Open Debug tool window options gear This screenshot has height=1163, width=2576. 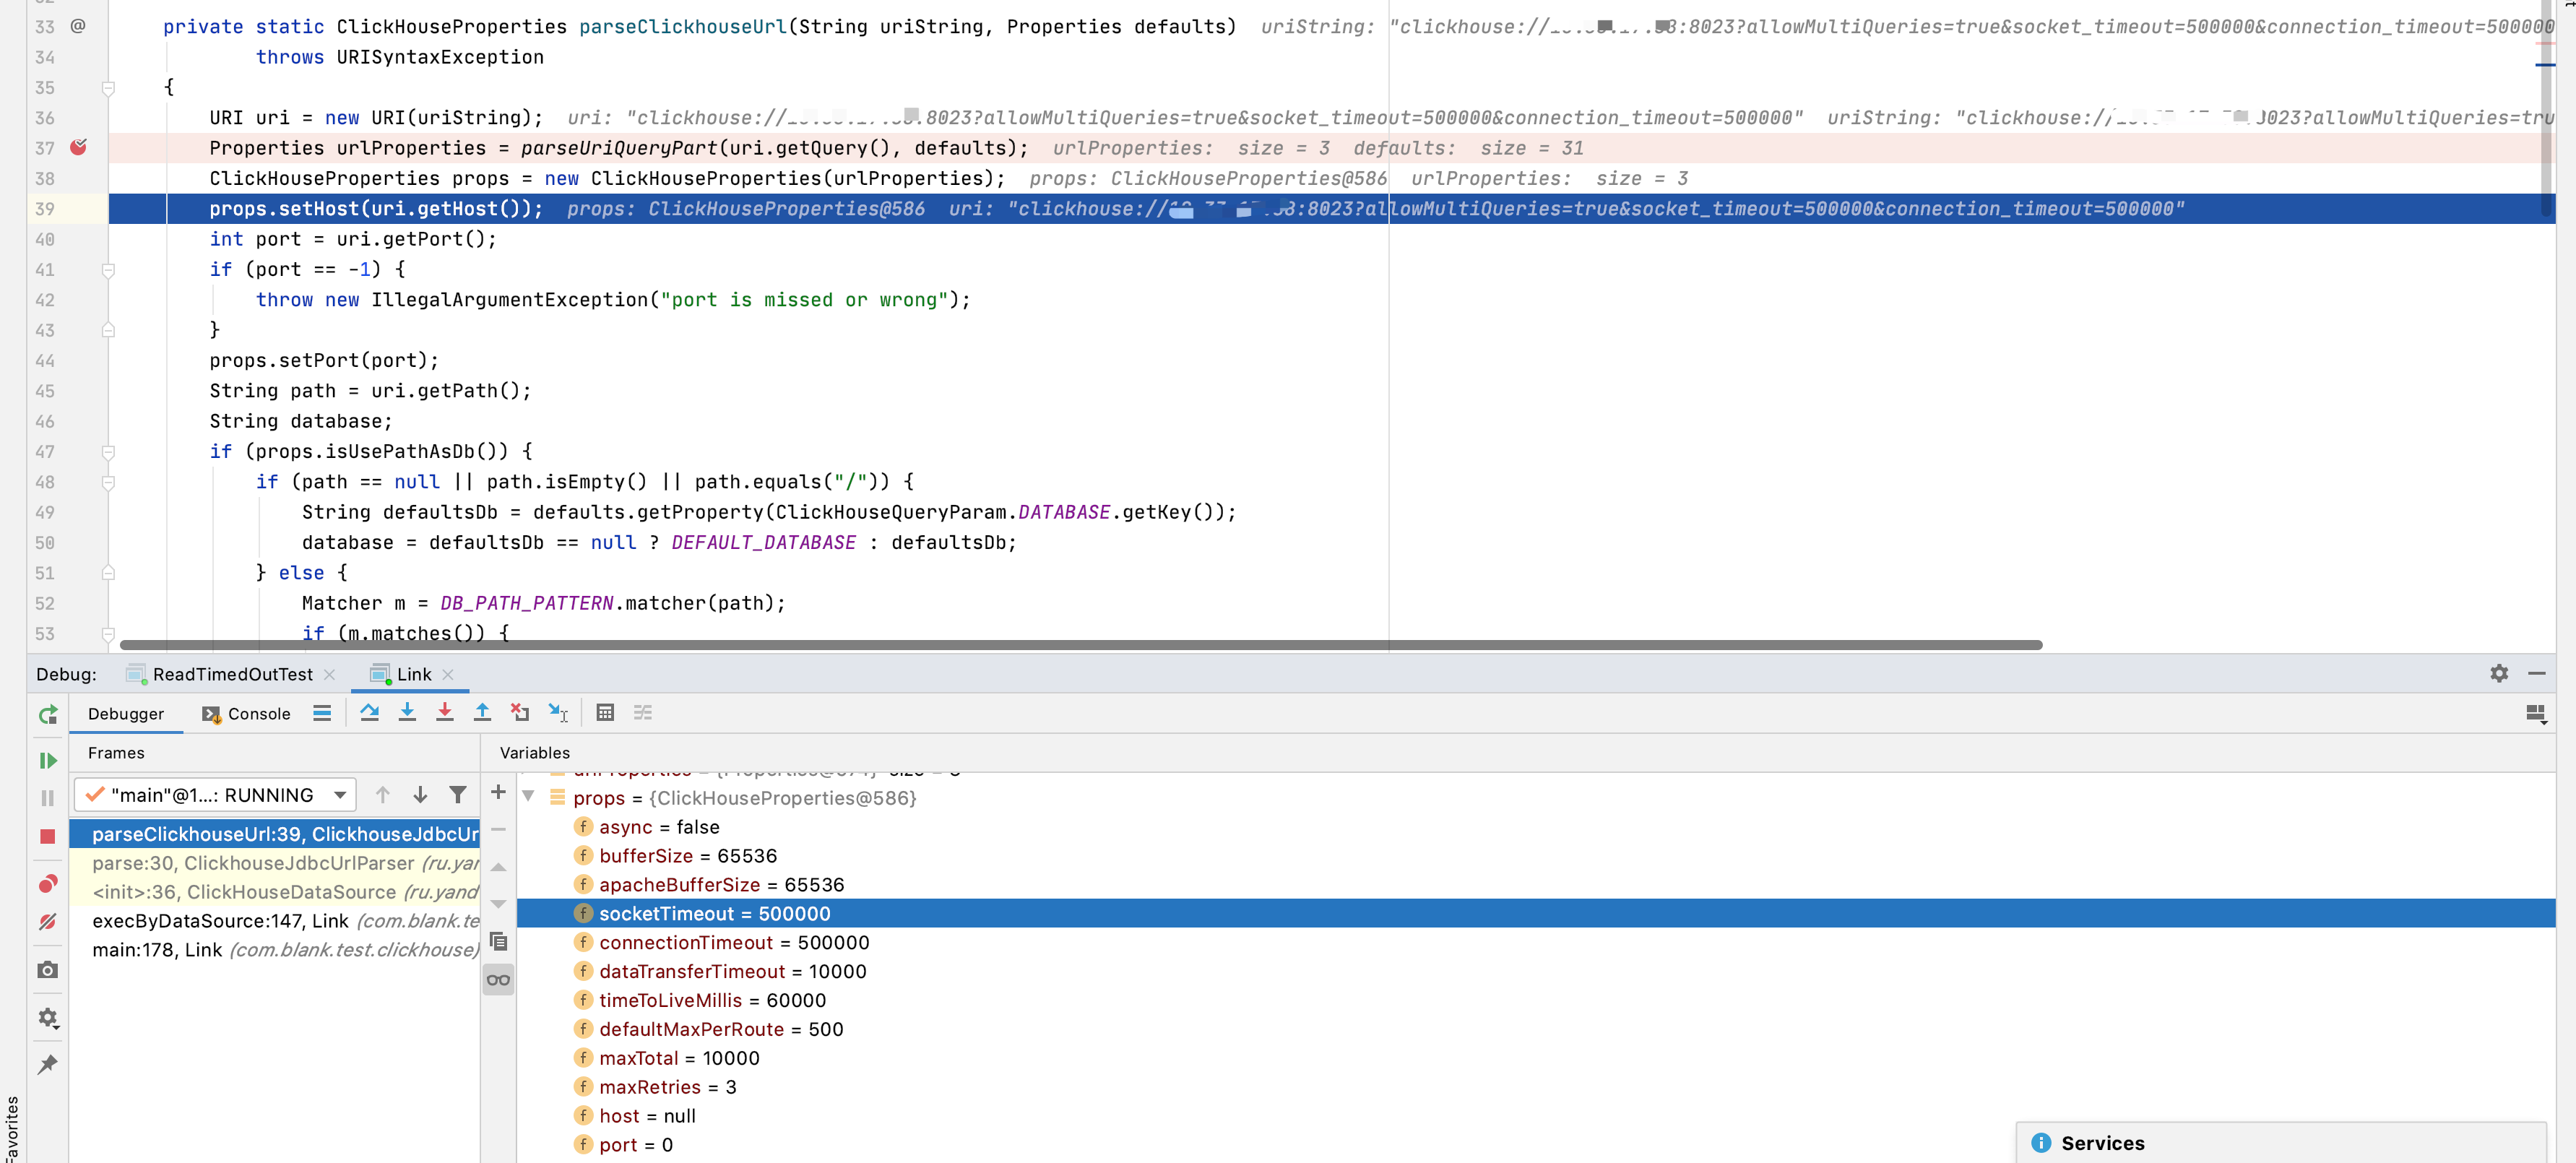[2499, 674]
